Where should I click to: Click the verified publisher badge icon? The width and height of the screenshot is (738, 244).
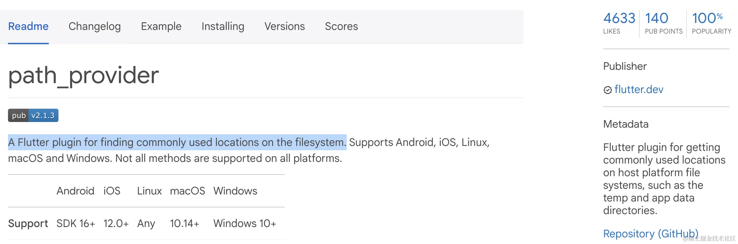click(608, 90)
